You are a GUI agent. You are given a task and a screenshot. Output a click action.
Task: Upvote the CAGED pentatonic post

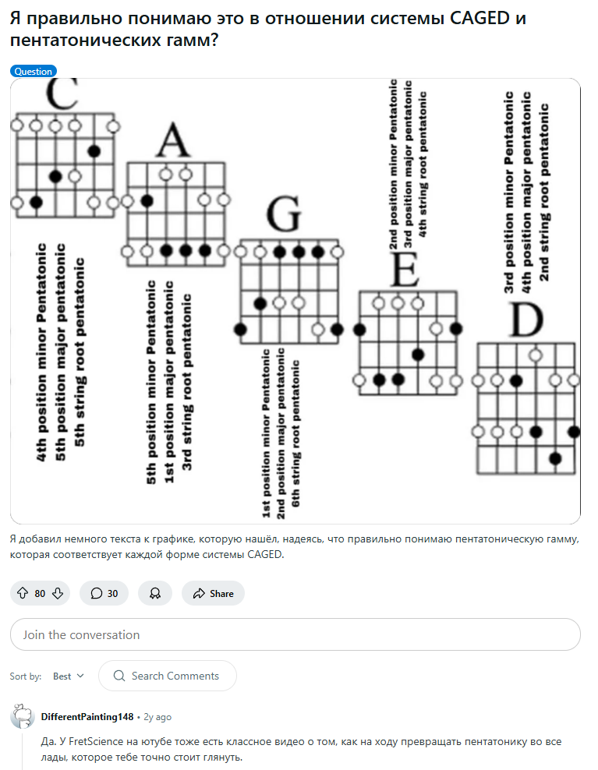pos(23,593)
